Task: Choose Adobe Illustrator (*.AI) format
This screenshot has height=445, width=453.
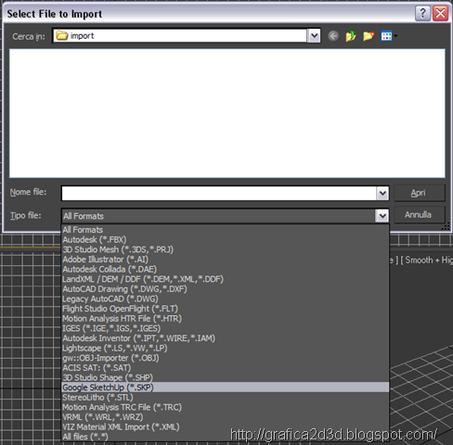Action: click(225, 260)
